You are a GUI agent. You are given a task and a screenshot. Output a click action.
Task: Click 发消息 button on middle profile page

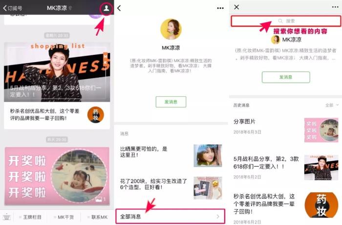click(171, 102)
